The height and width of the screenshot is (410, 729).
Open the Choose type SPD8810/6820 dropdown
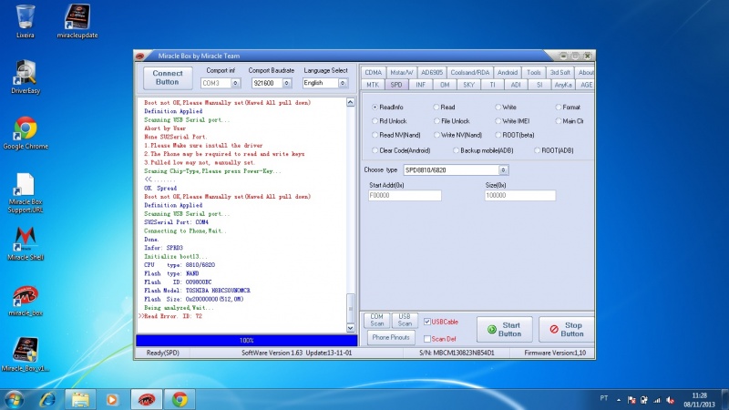pos(503,170)
